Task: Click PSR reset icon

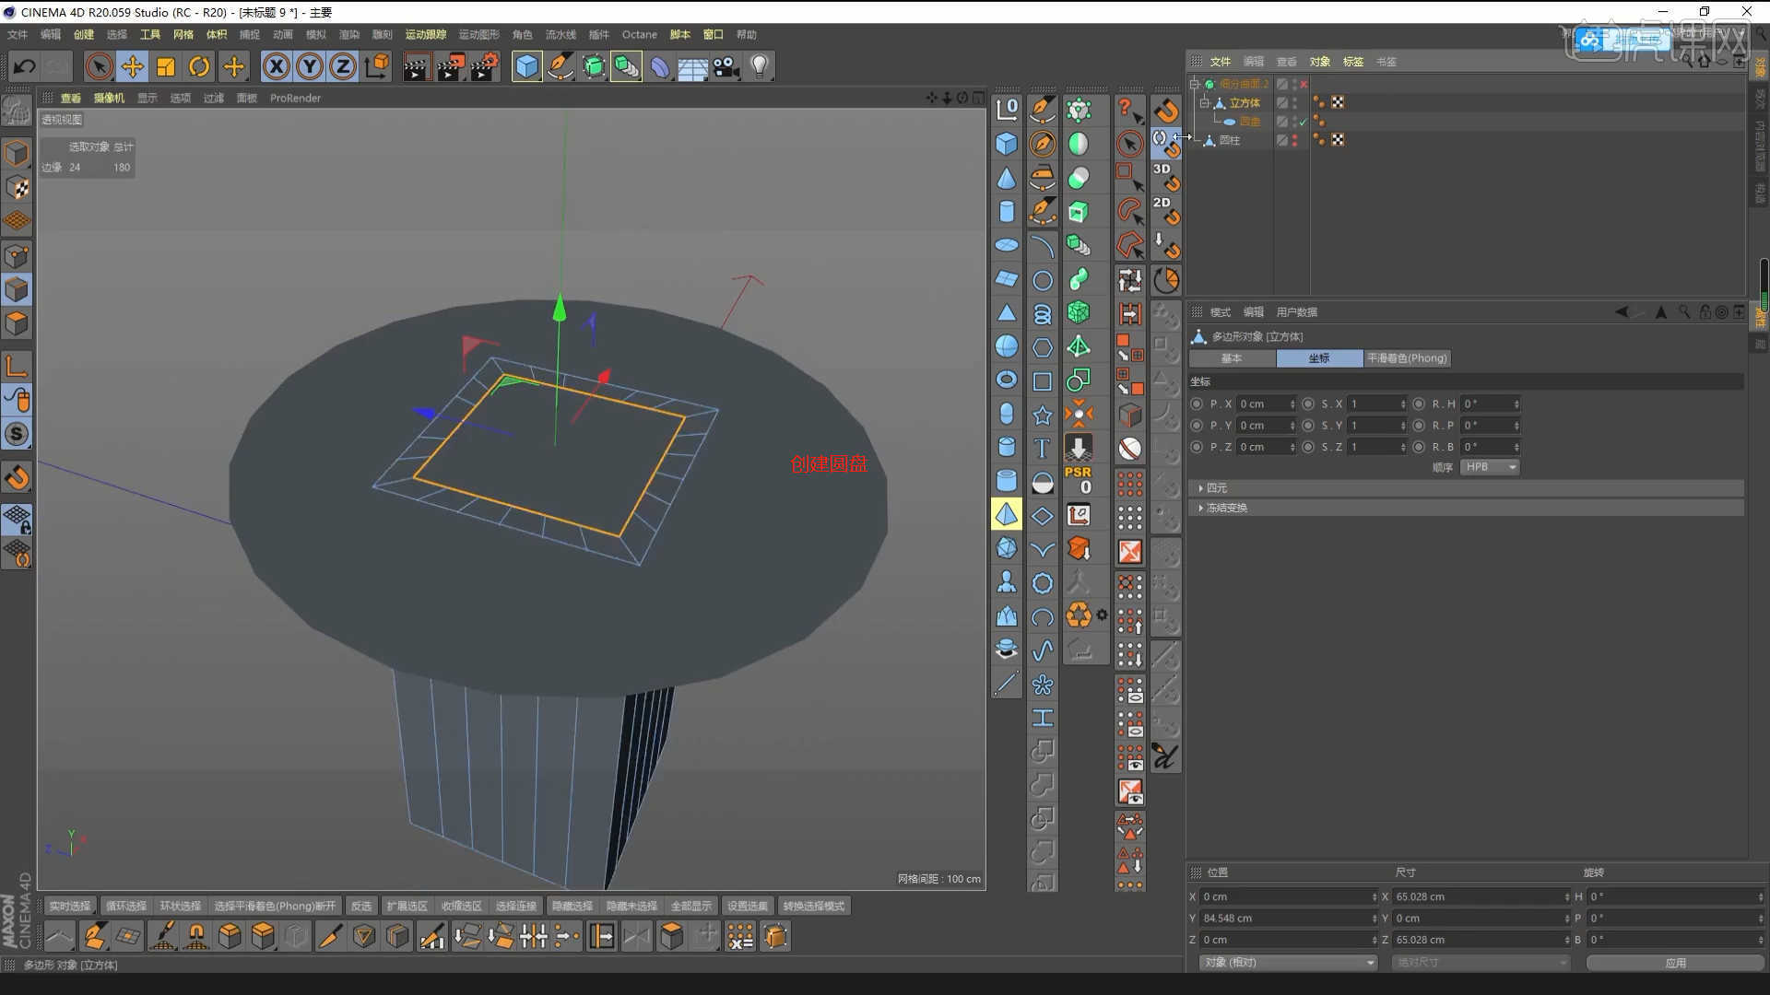Action: pyautogui.click(x=1078, y=479)
